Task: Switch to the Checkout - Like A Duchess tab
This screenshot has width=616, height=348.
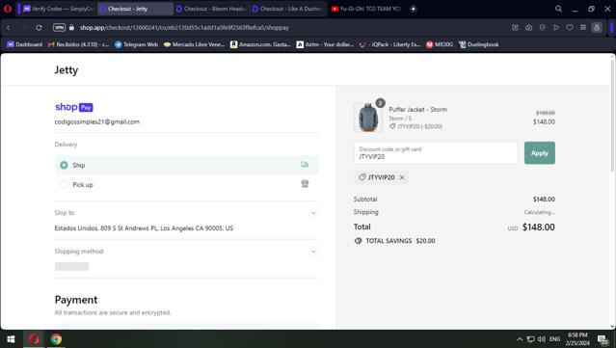Action: tap(287, 9)
